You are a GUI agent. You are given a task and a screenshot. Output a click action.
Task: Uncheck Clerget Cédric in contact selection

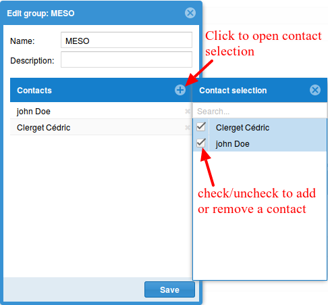pyautogui.click(x=201, y=127)
